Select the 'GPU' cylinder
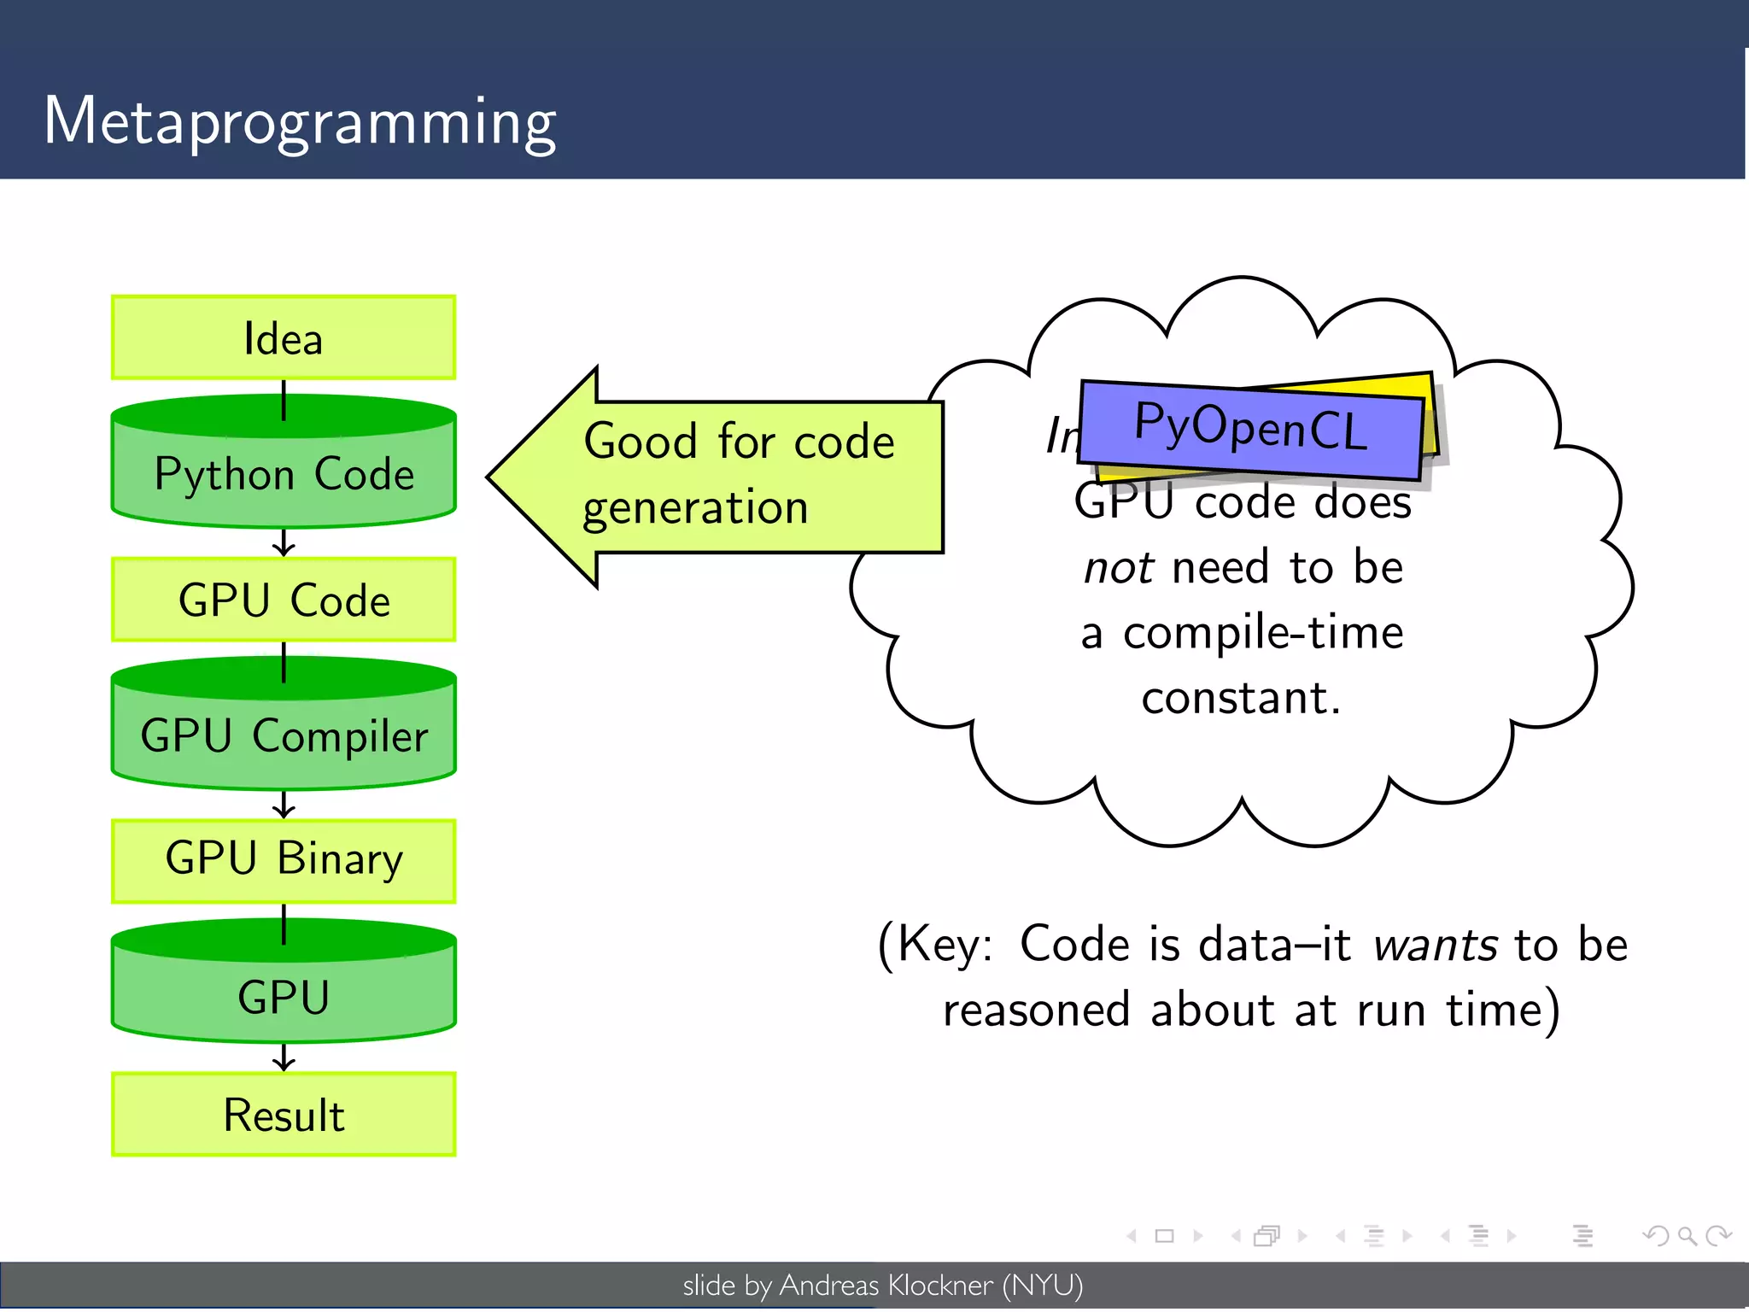Viewport: 1749px width, 1312px height. 284,981
